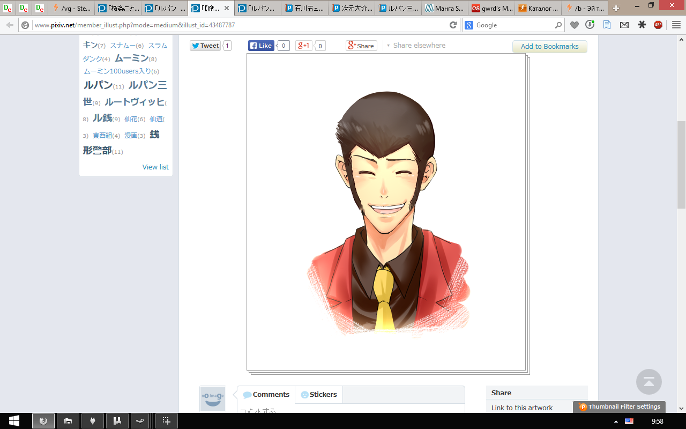686x429 pixels.
Task: Switch to the 'Каталог' browser tab
Action: [x=538, y=9]
